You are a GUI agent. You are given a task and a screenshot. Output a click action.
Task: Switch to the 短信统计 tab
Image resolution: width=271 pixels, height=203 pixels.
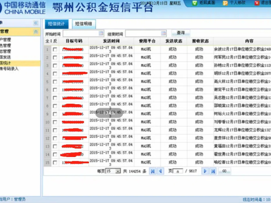(x=56, y=24)
